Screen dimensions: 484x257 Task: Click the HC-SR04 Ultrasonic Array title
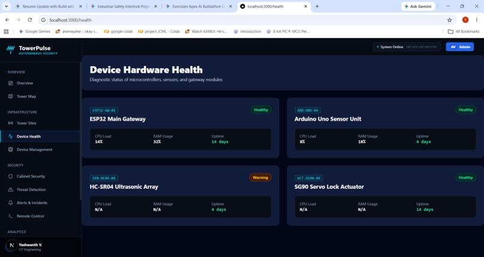coord(124,187)
